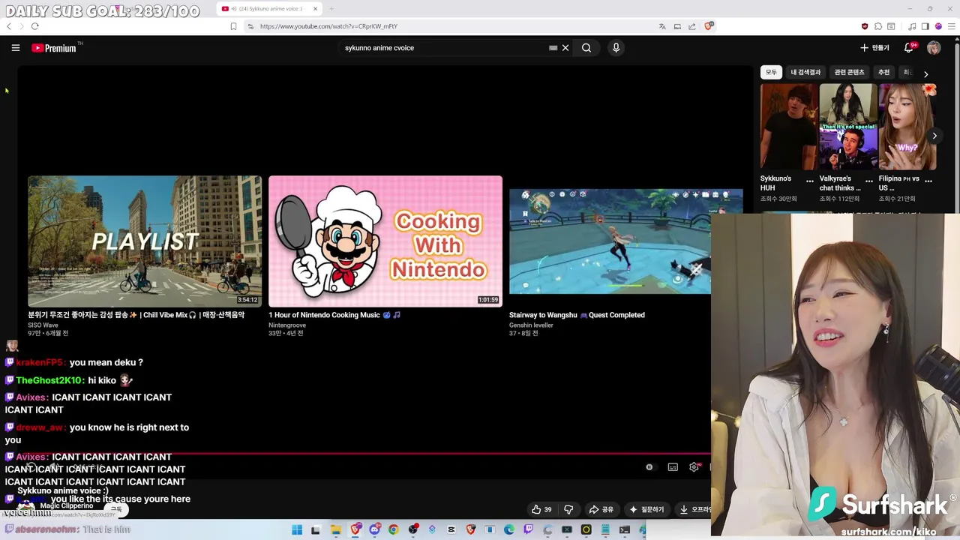
Task: Like the video with thumbs-up button
Action: pos(541,509)
